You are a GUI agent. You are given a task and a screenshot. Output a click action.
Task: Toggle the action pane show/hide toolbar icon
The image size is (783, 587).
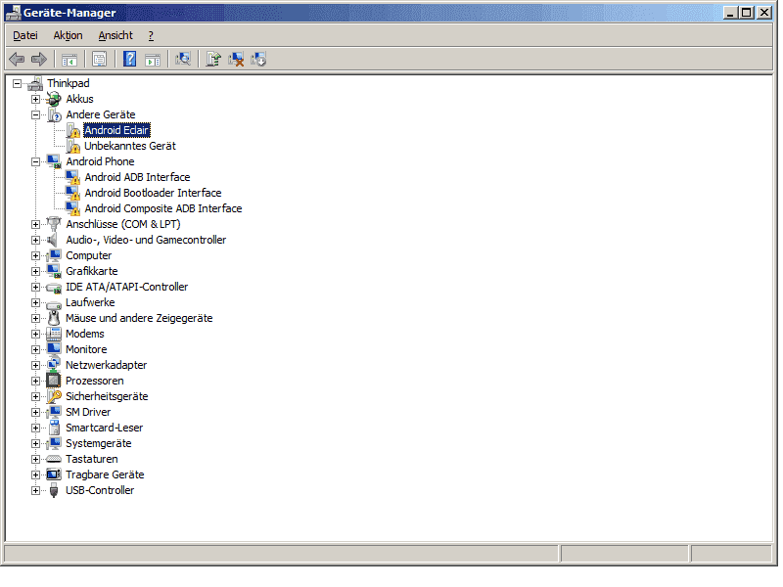point(153,60)
